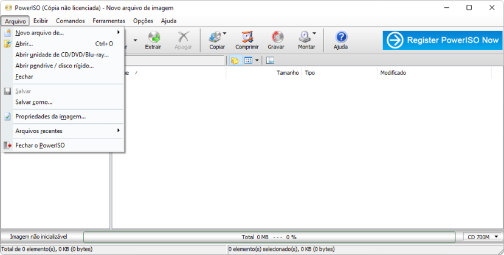
Task: Open the Ajuda menu
Action: pyautogui.click(x=168, y=21)
